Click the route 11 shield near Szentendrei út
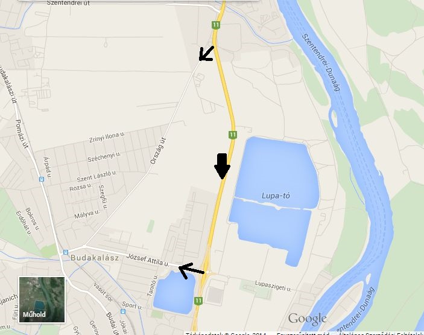Viewport: 424px width, 335px height. 215,25
